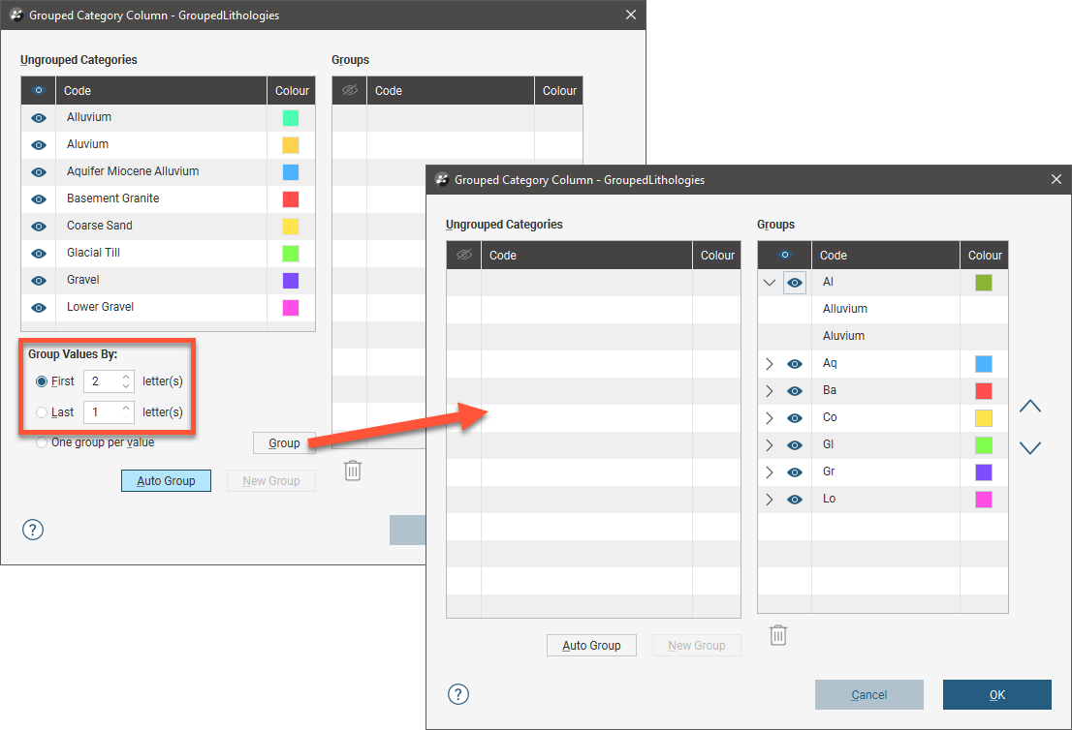Click Auto Group in the back dialog
1072x730 pixels.
coord(166,481)
